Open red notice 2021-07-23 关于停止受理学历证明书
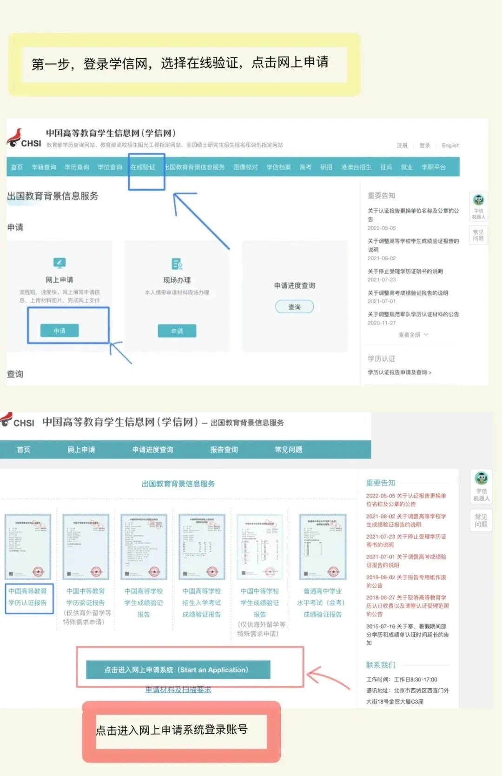The image size is (502, 776). click(406, 540)
